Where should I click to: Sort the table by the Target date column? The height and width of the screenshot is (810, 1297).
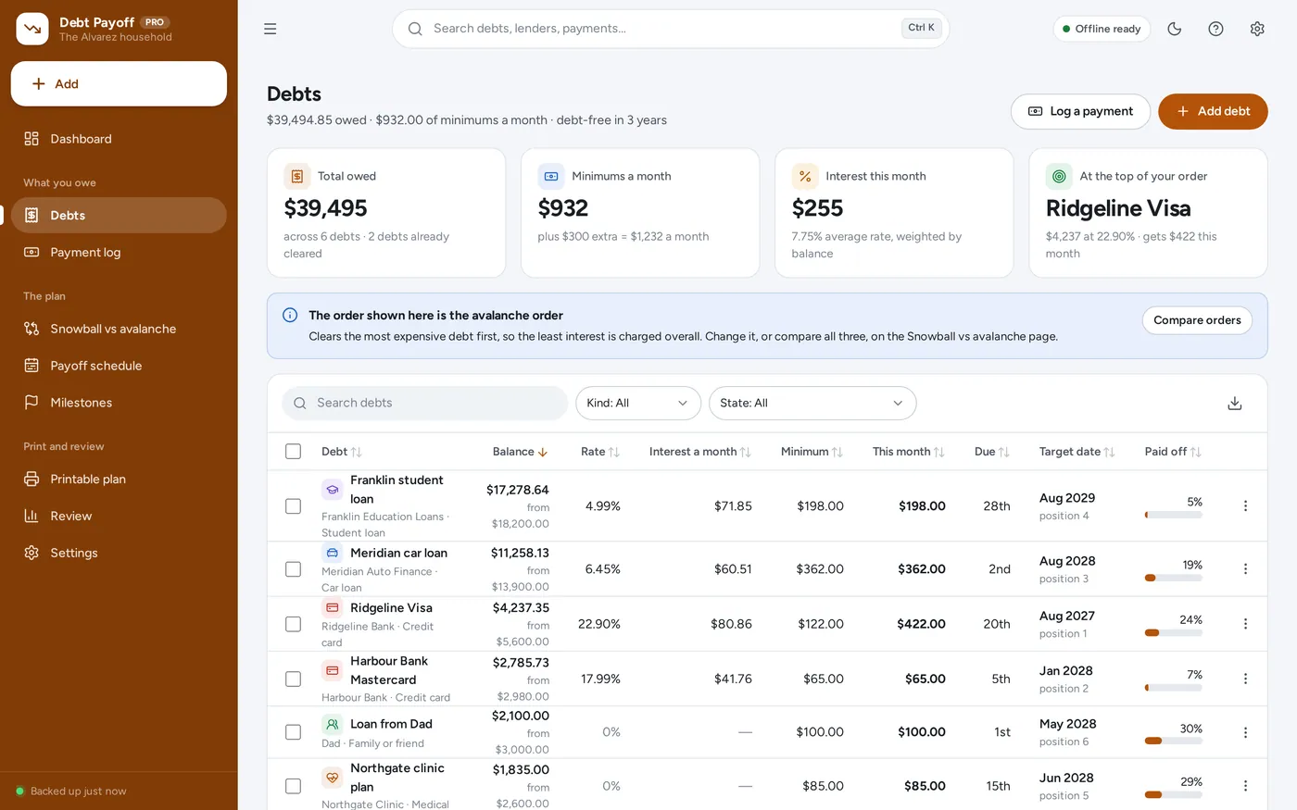point(1077,452)
